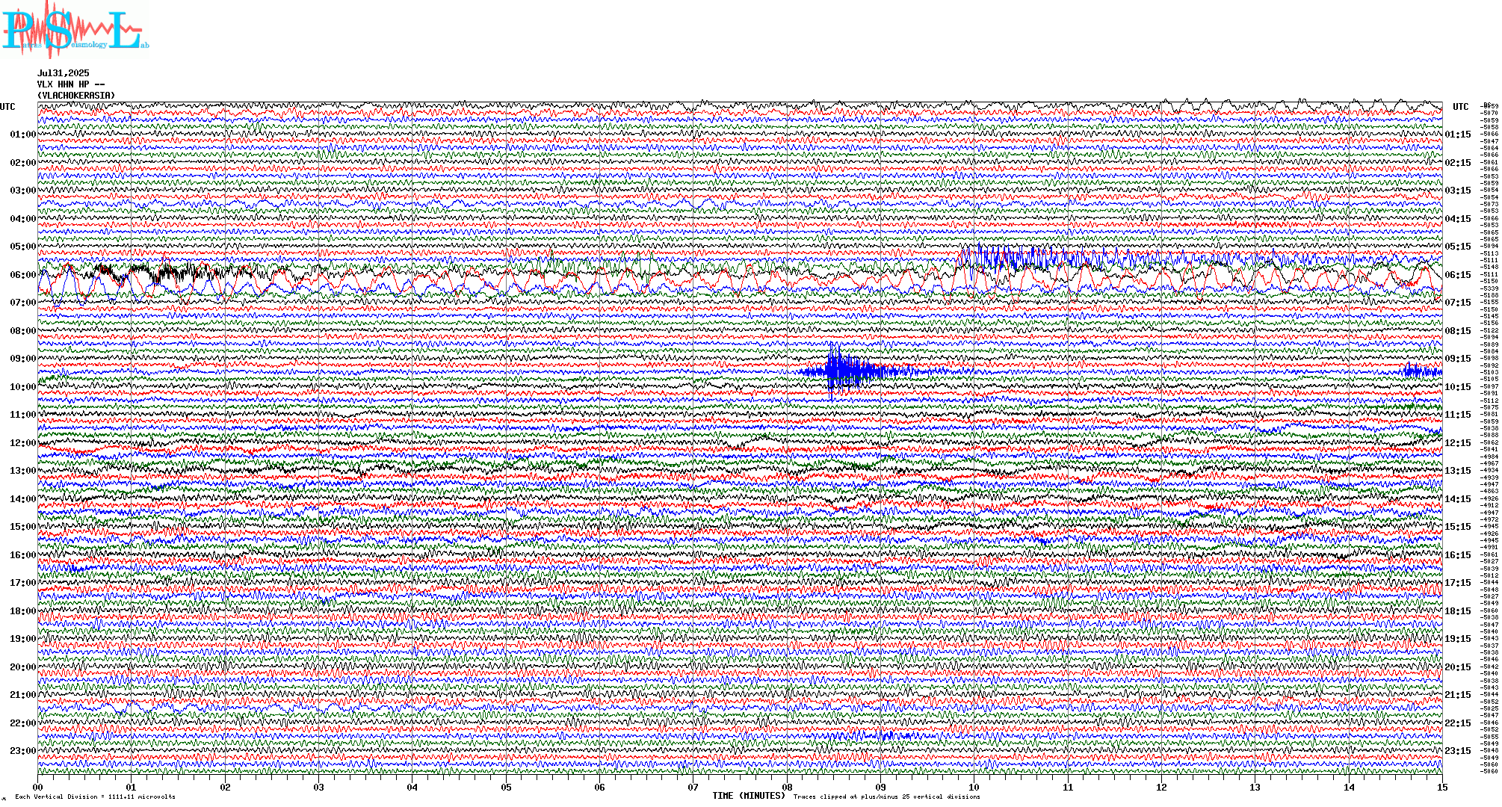Click the 23:00 hour label on the left
The image size is (1502, 807).
point(23,751)
